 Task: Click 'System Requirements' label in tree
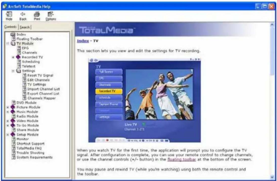pyautogui.click(x=34, y=157)
